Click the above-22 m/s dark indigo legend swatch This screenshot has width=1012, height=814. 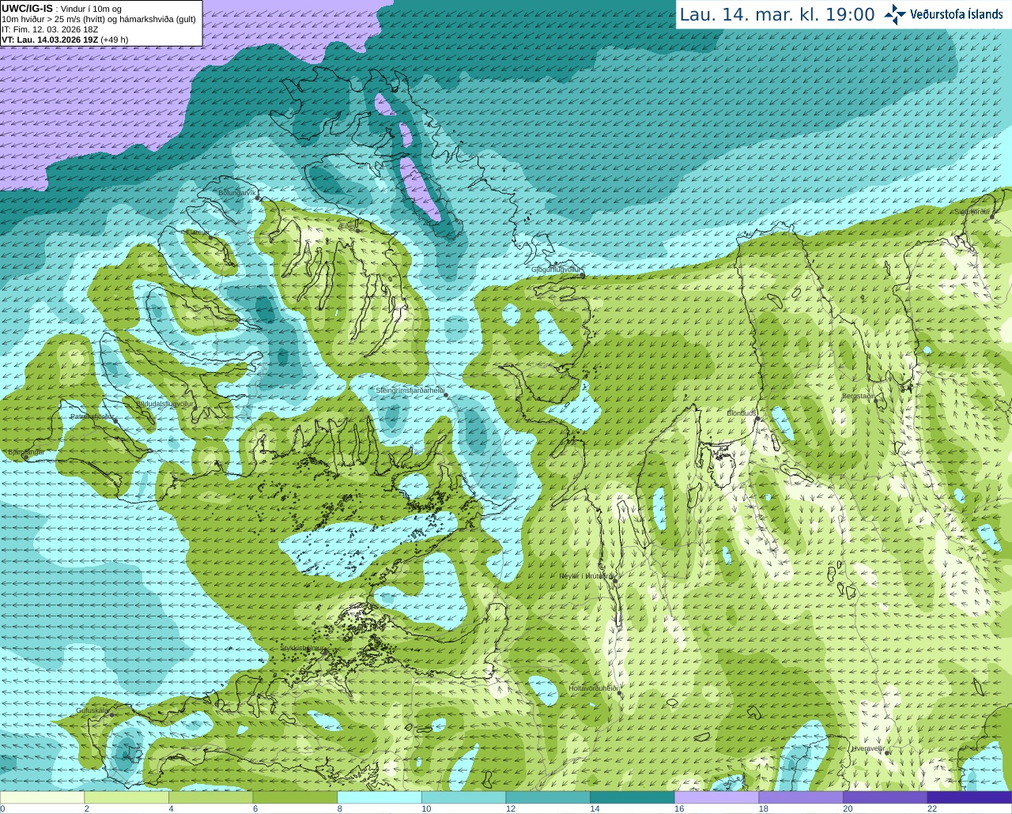click(x=969, y=797)
